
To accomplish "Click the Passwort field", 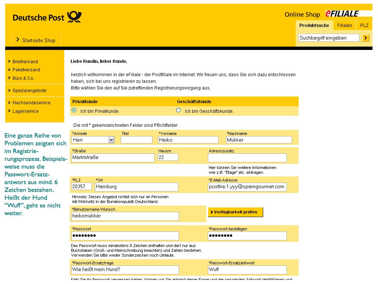I will pos(125,236).
